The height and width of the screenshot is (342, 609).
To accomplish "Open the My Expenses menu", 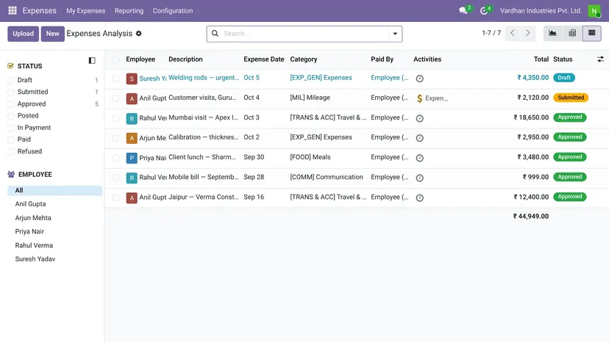I will point(85,11).
